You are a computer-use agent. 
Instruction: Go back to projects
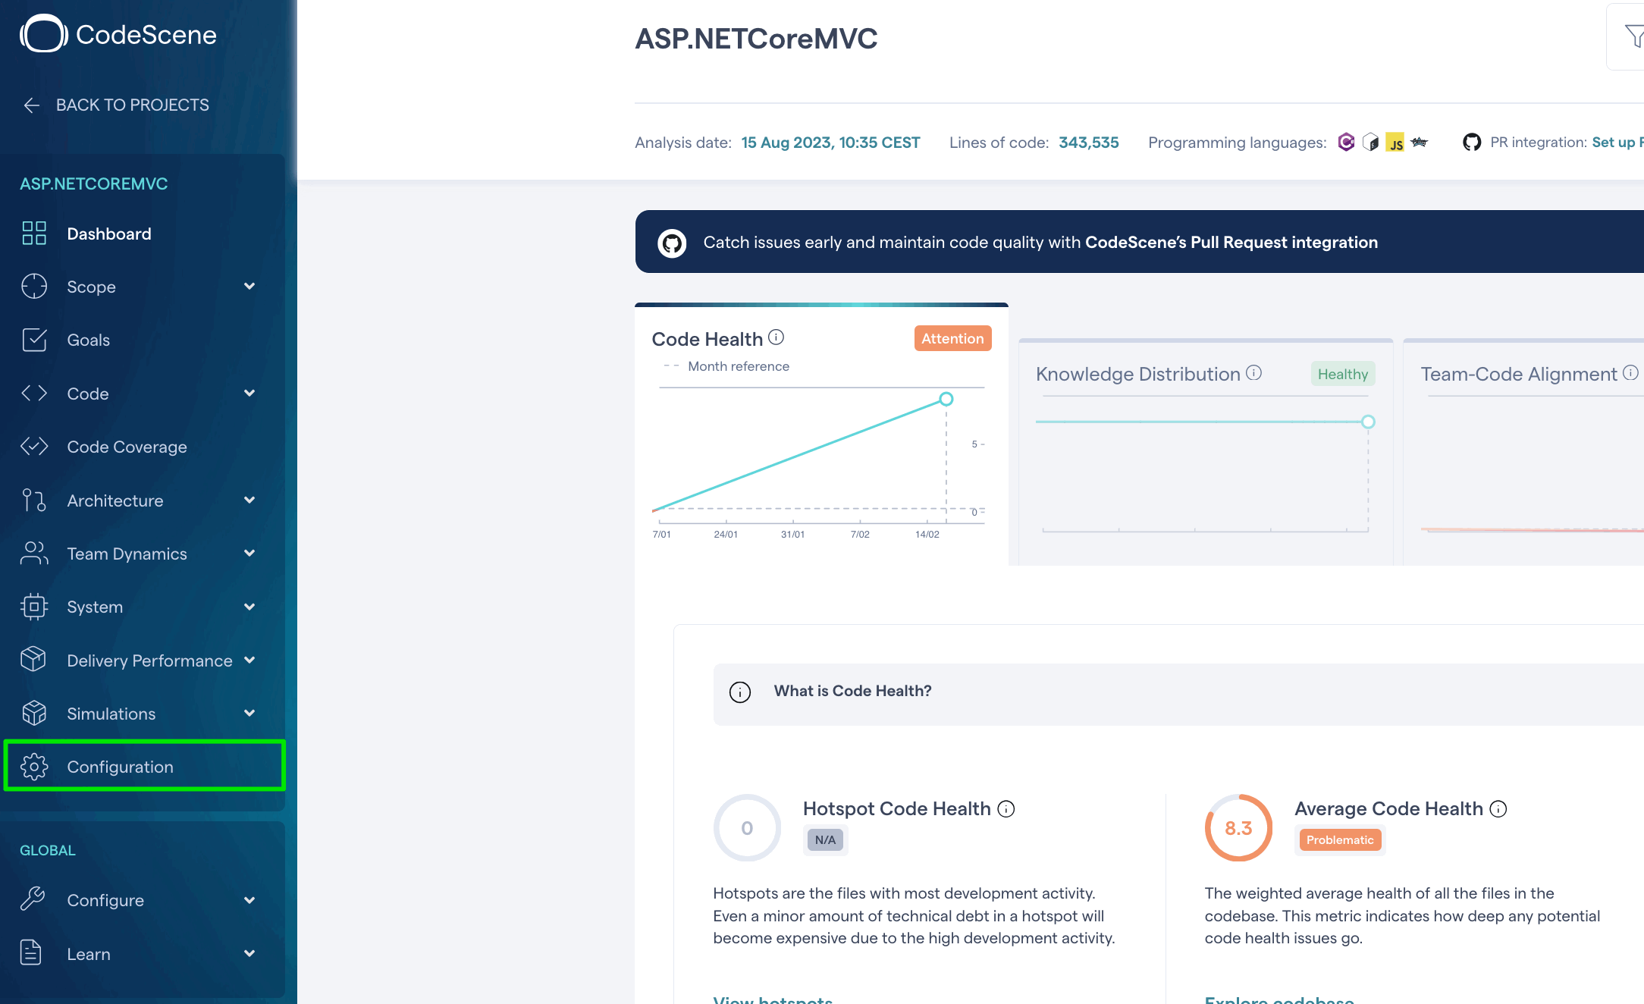(116, 105)
